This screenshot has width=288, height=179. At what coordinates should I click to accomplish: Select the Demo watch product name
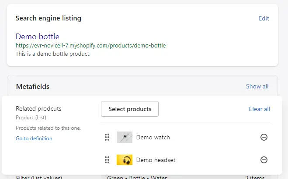click(x=153, y=137)
